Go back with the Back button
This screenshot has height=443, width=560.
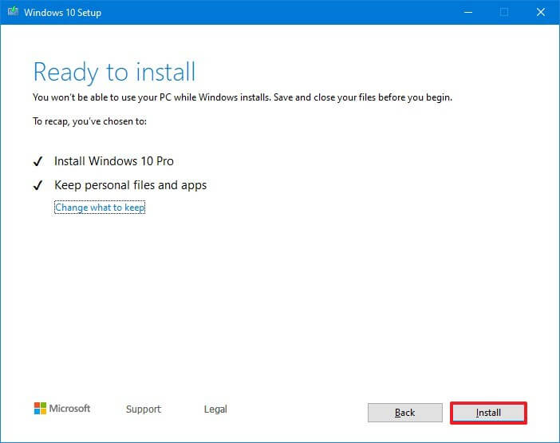(x=404, y=413)
